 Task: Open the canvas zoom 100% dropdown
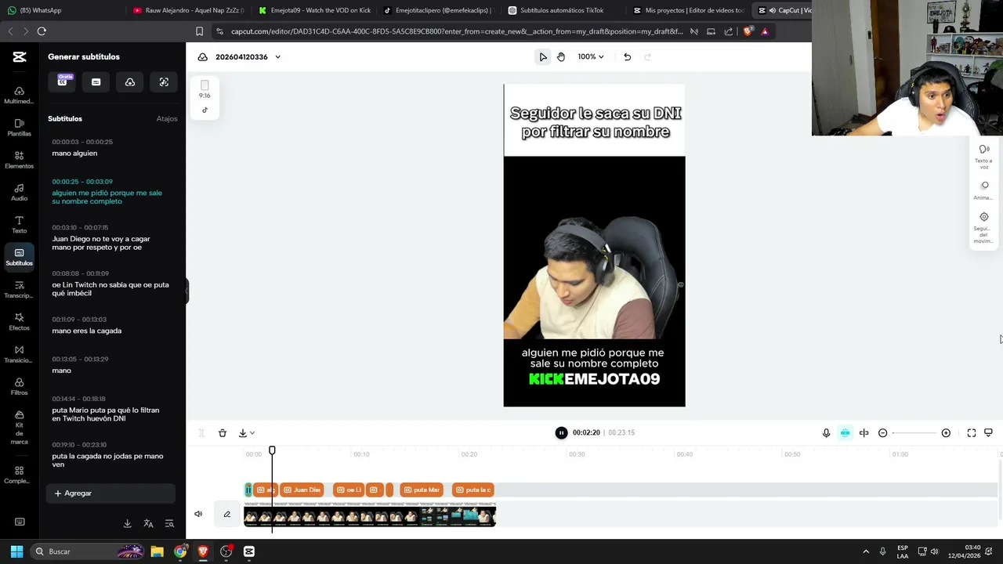point(591,56)
